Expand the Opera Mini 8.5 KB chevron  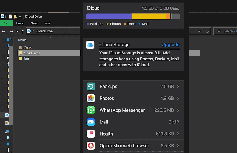(178, 145)
